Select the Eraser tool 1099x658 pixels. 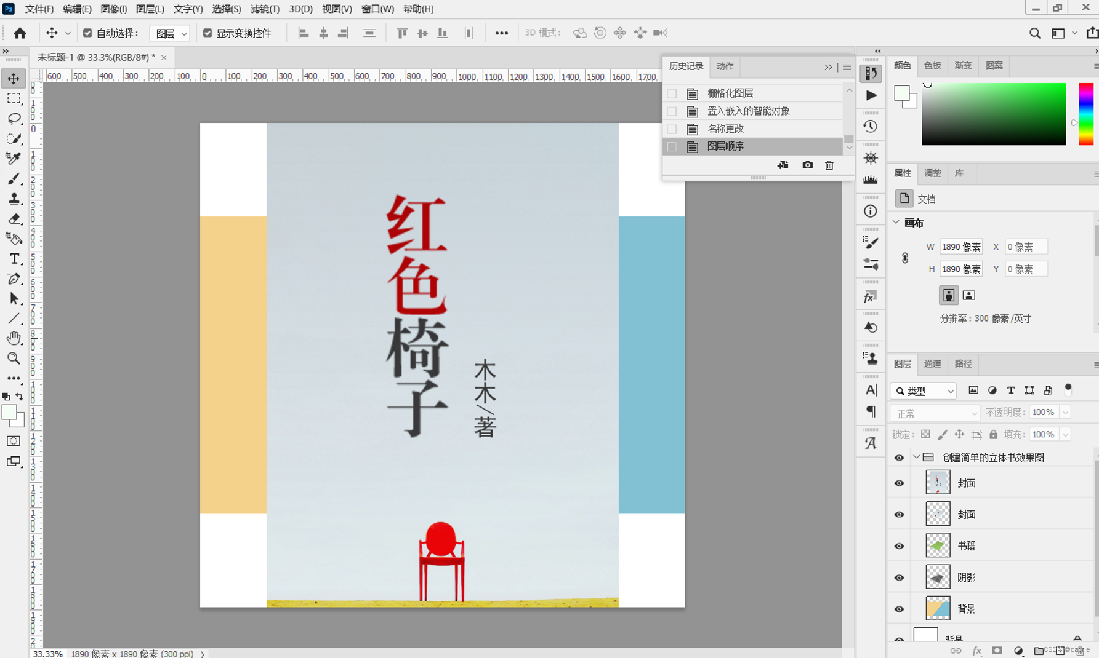14,219
